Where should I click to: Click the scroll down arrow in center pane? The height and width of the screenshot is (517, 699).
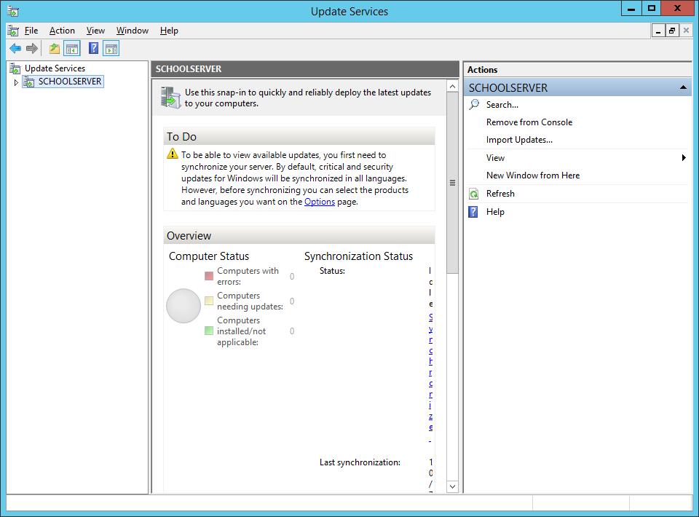[x=452, y=486]
